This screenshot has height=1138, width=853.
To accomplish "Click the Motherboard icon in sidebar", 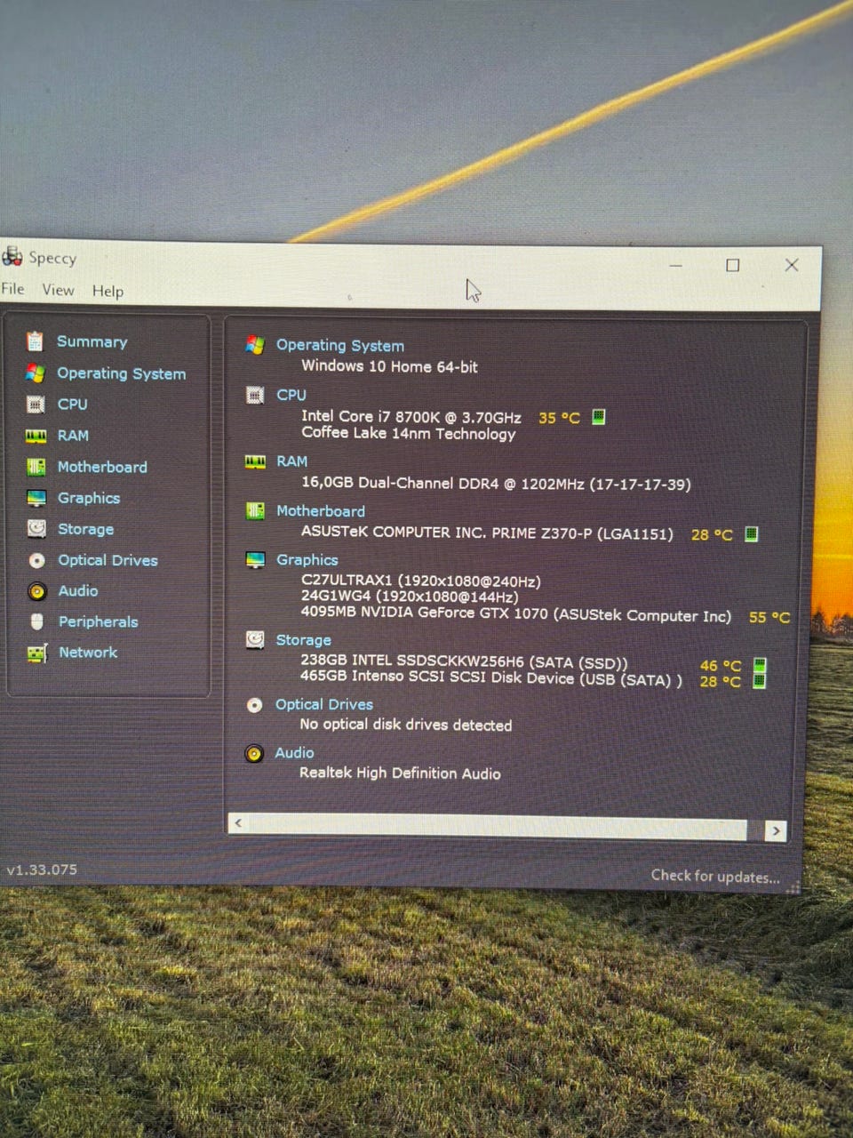I will pyautogui.click(x=36, y=467).
